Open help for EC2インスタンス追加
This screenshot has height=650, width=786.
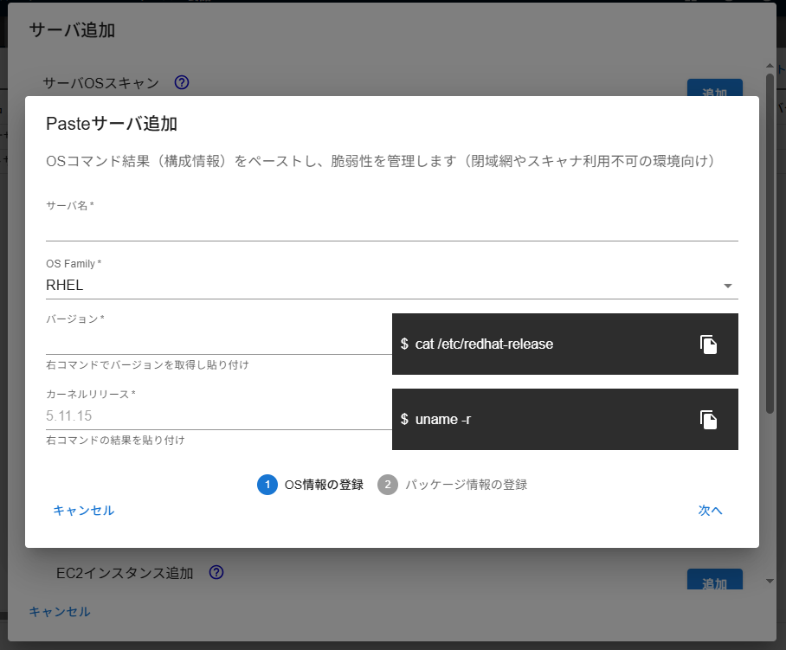[x=216, y=572]
